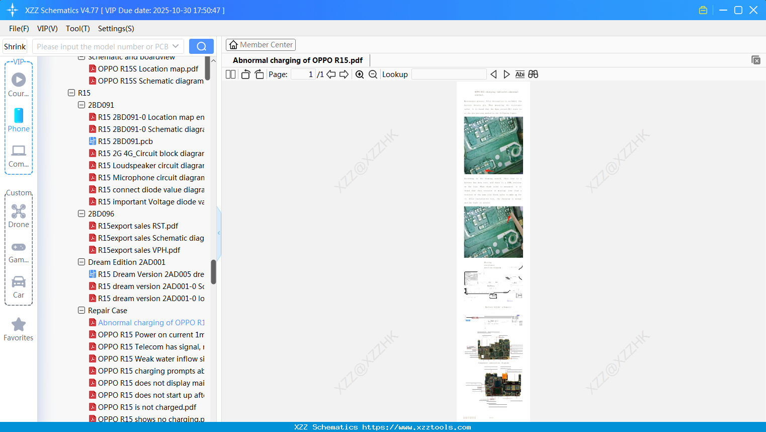The width and height of the screenshot is (766, 432).
Task: Open Favorites star in sidebar
Action: tap(19, 329)
